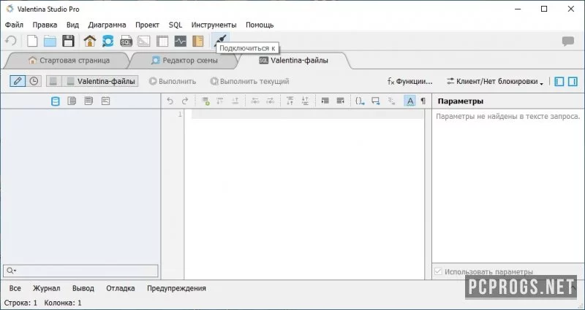This screenshot has width=585, height=310.
Task: Open the Diagram editor toolbar icon
Action: point(144,41)
